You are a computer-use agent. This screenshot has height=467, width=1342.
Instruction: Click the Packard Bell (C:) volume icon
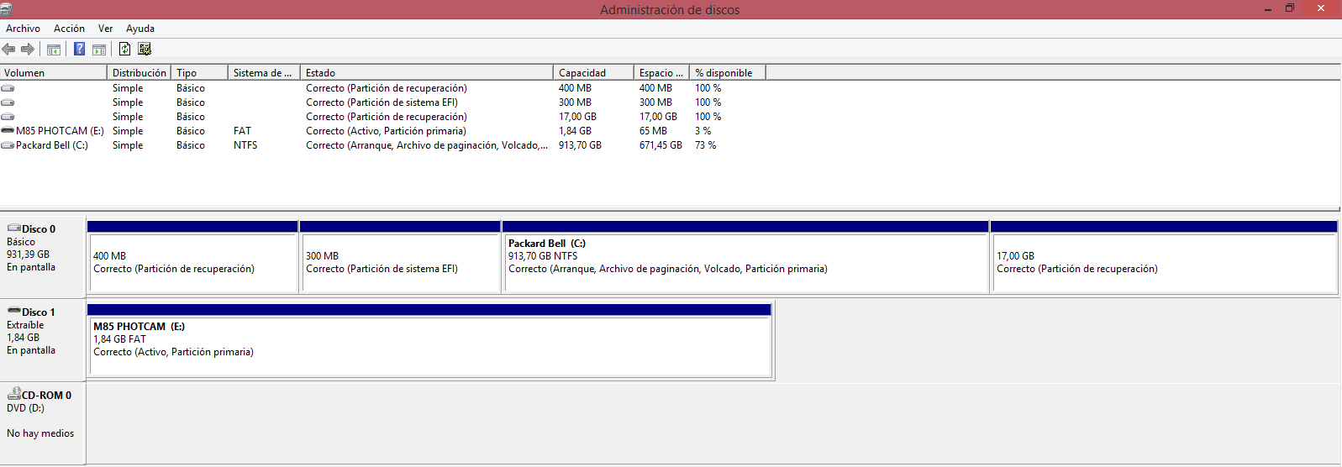point(8,144)
